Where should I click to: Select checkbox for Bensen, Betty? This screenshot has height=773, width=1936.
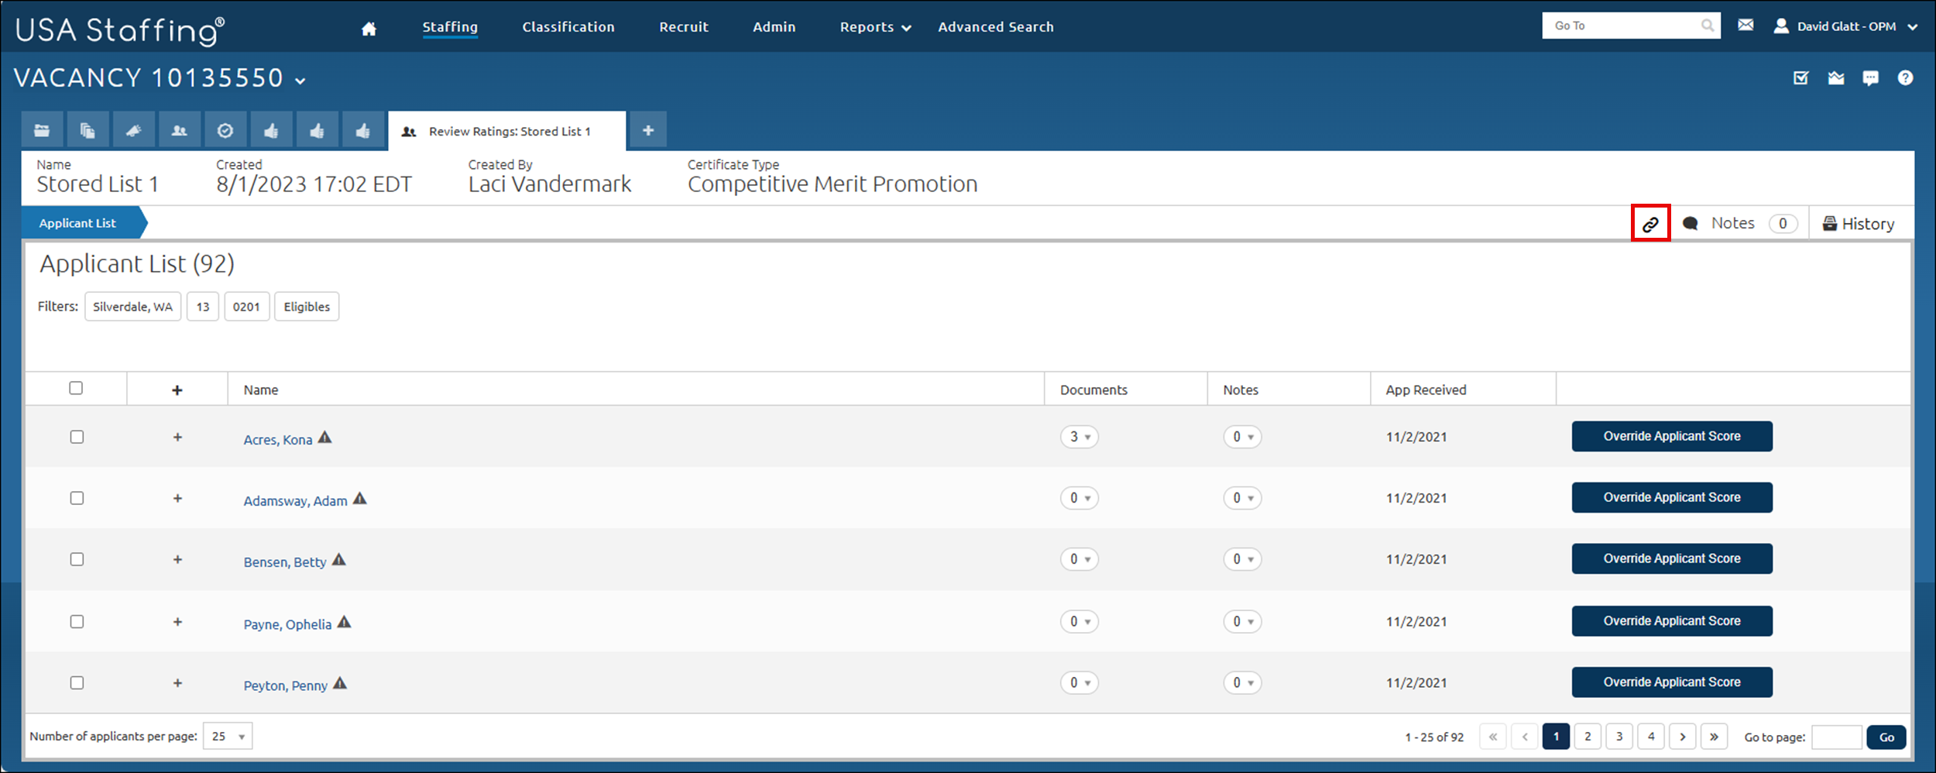[77, 559]
